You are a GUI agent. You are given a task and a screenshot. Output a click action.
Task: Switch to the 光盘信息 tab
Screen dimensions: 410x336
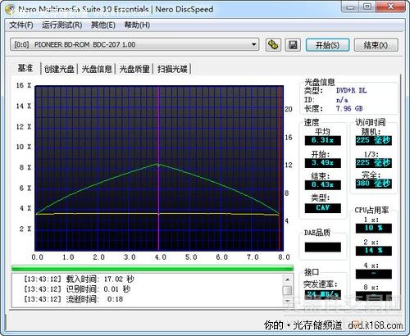pyautogui.click(x=97, y=69)
